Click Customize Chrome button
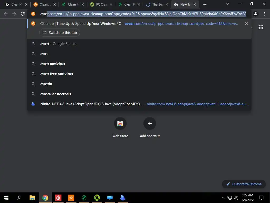 pyautogui.click(x=244, y=184)
